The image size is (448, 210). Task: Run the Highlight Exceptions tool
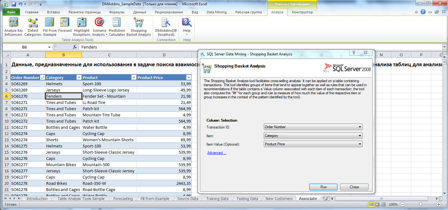[x=82, y=27]
